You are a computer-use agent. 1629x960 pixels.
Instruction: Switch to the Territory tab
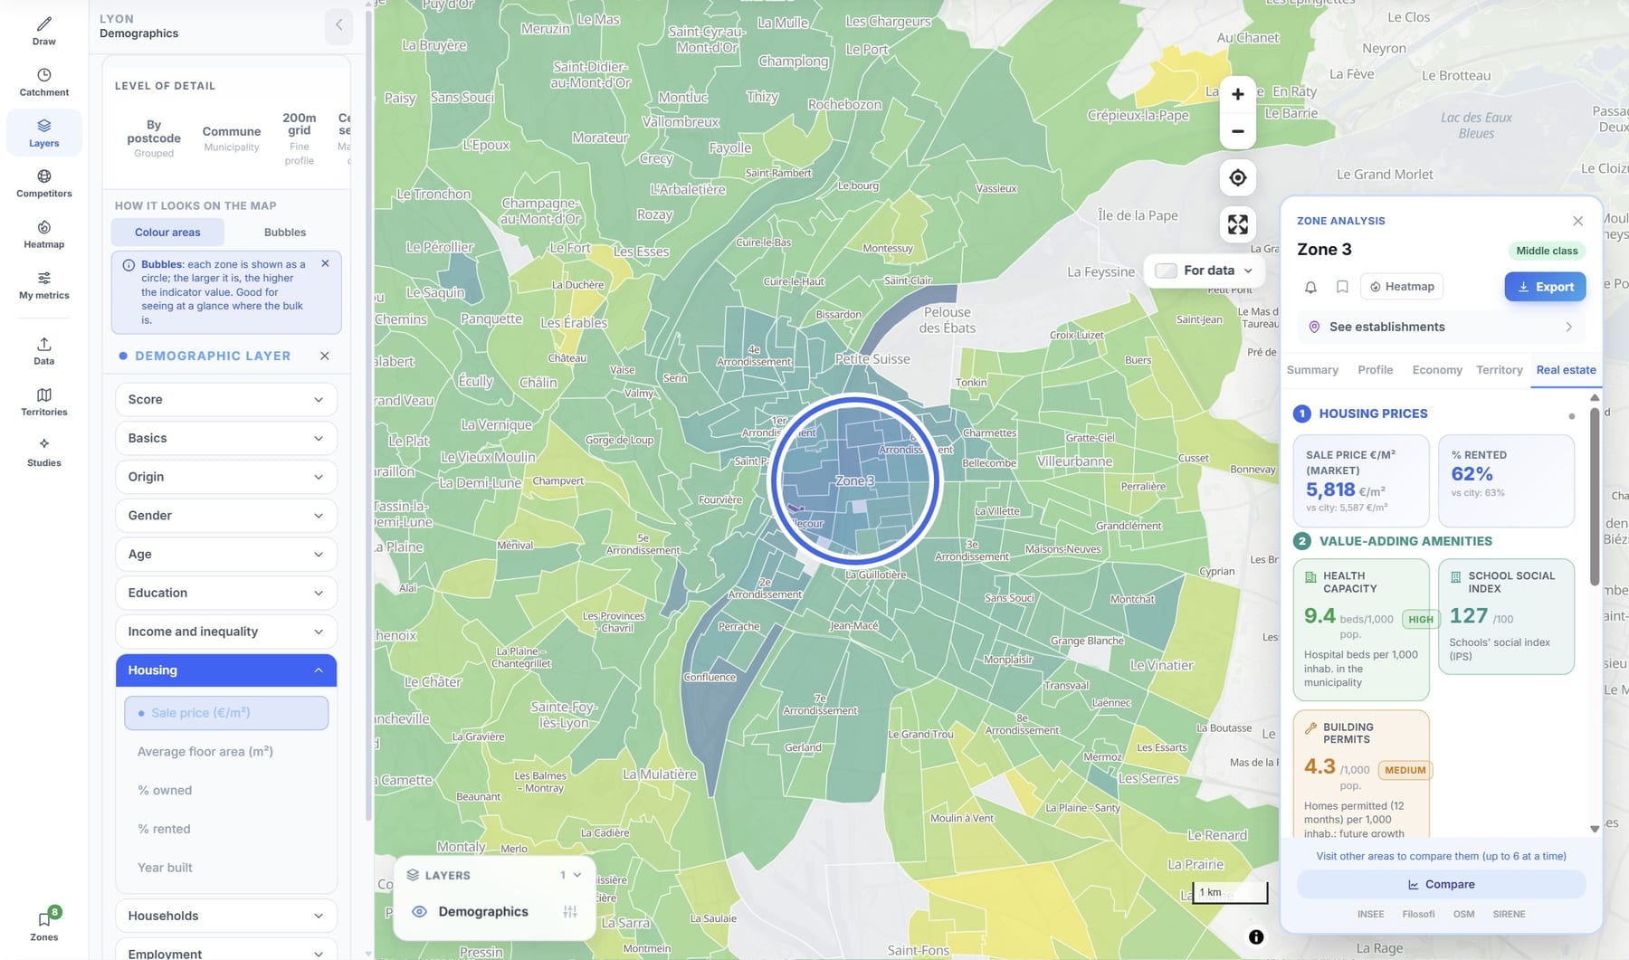click(x=1500, y=370)
